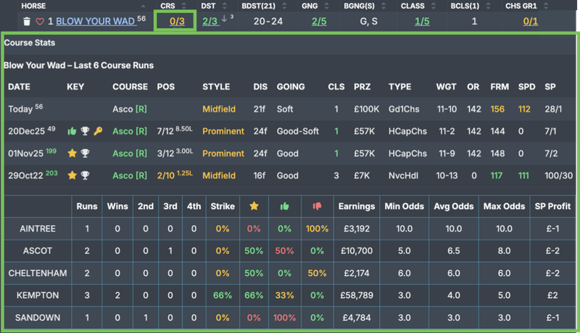Toggle the heart favourite icon for horse
Image resolution: width=580 pixels, height=333 pixels.
(x=40, y=22)
